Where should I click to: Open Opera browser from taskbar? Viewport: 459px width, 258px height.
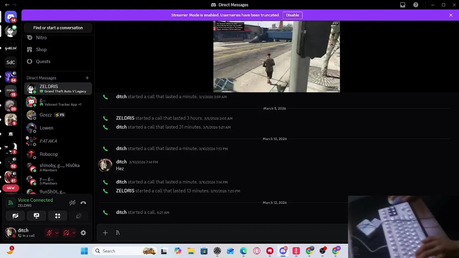(257, 251)
